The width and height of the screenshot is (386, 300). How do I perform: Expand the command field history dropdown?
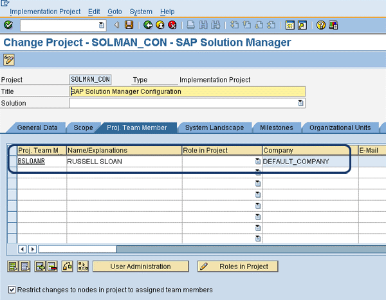point(102,25)
